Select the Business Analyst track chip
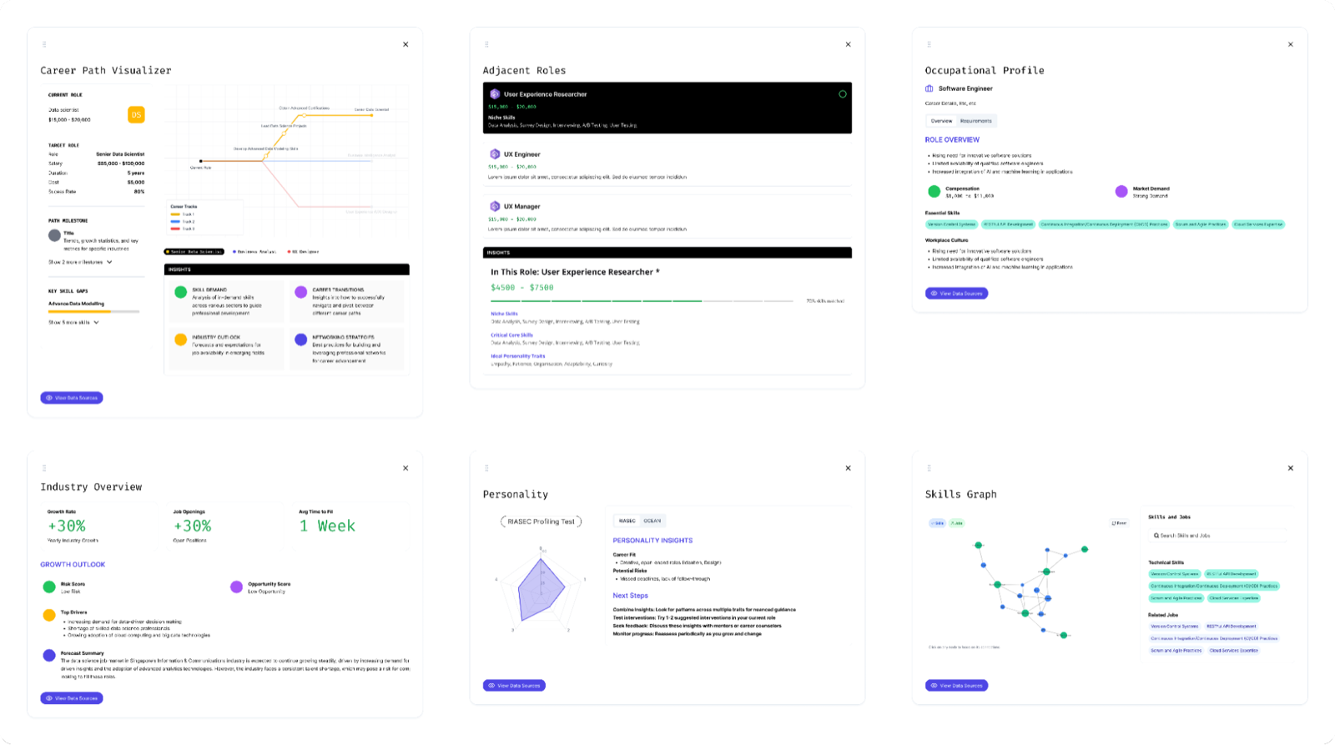This screenshot has width=1335, height=745. [254, 251]
